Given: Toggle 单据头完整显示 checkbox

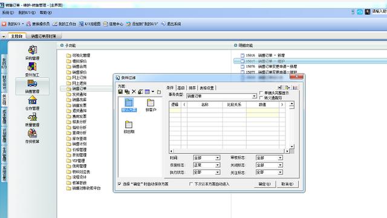Looking at the screenshot, I should pyautogui.click(x=261, y=93).
